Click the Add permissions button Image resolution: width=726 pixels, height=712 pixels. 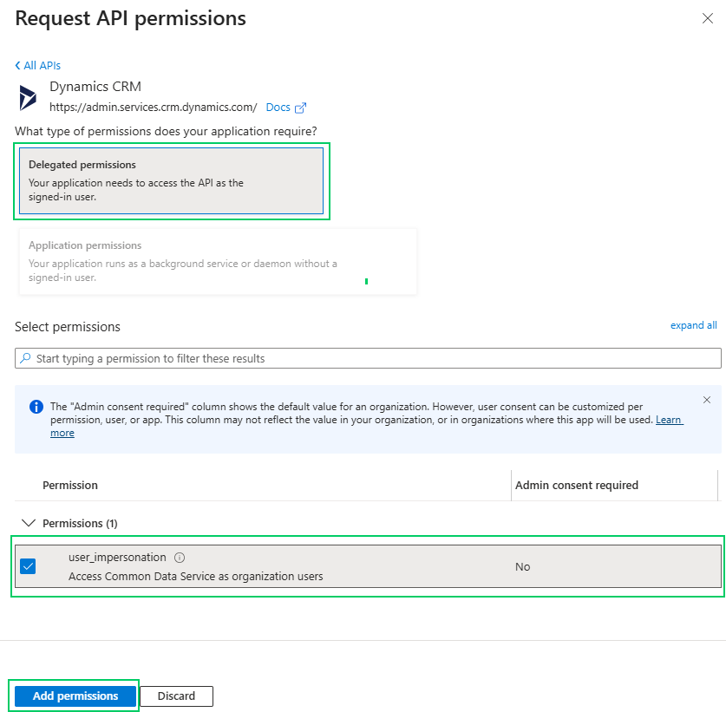click(75, 696)
